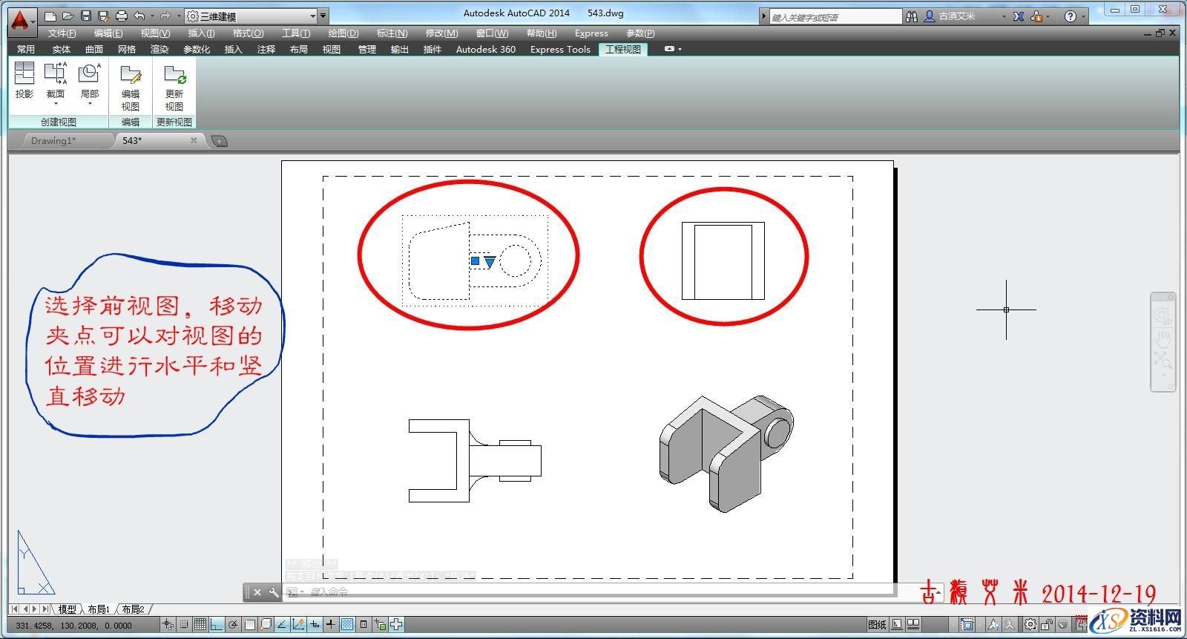Open the Autodesk Exchange X icon
The image size is (1187, 639).
click(1019, 16)
